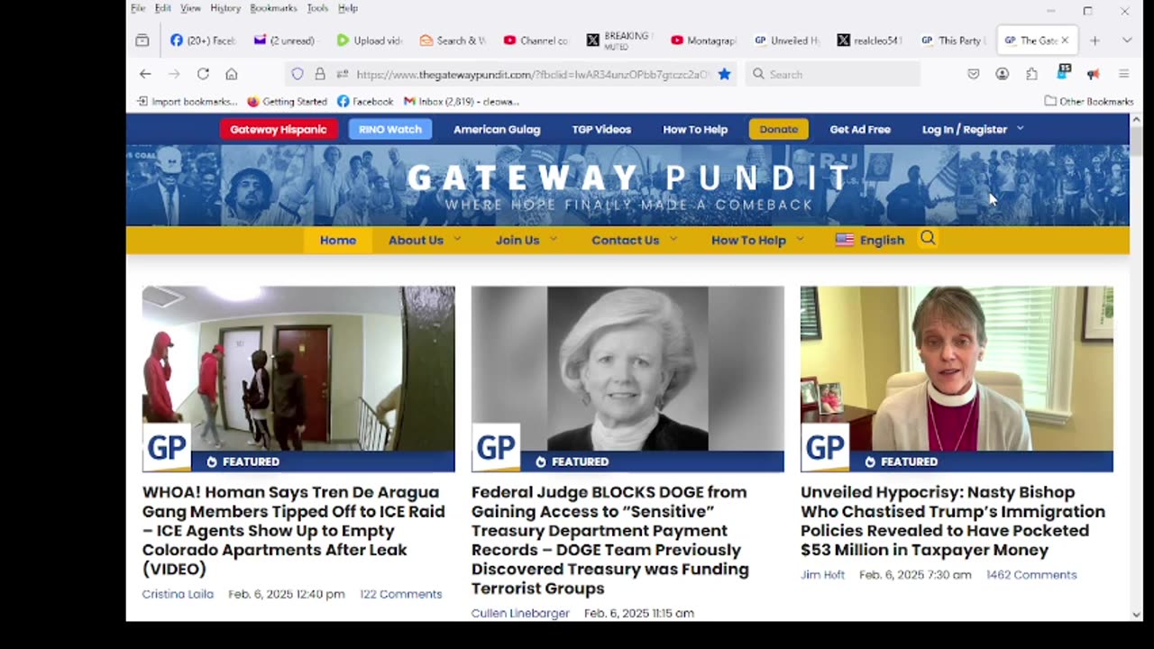Click the RINO Watch button
Image resolution: width=1154 pixels, height=649 pixels.
pos(390,129)
